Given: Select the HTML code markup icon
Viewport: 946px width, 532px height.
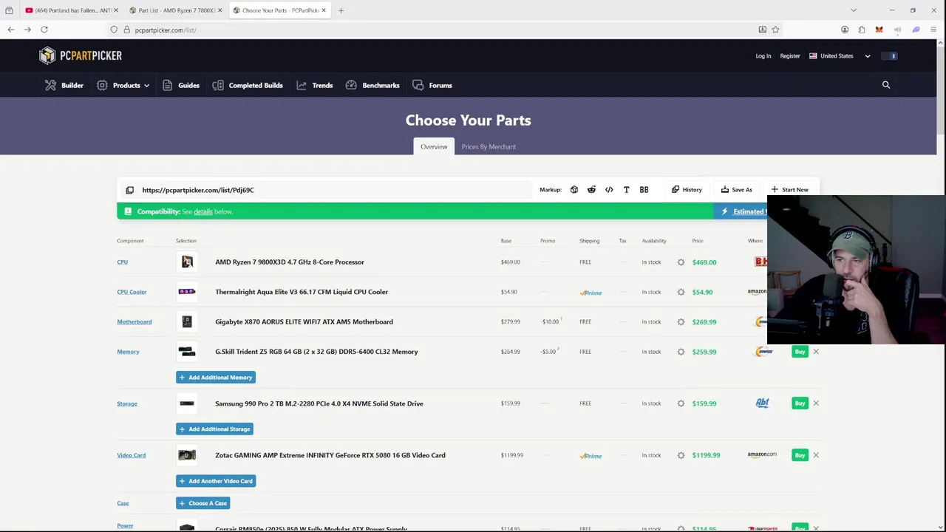Looking at the screenshot, I should point(609,190).
